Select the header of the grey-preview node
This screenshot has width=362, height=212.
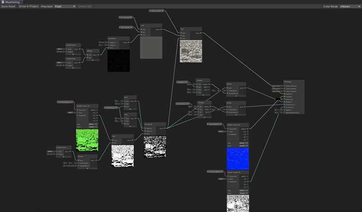(x=151, y=26)
